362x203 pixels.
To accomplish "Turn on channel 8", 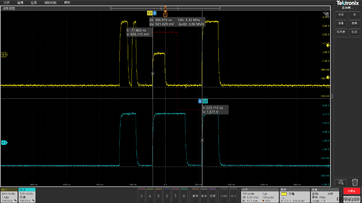I will [x=184, y=195].
